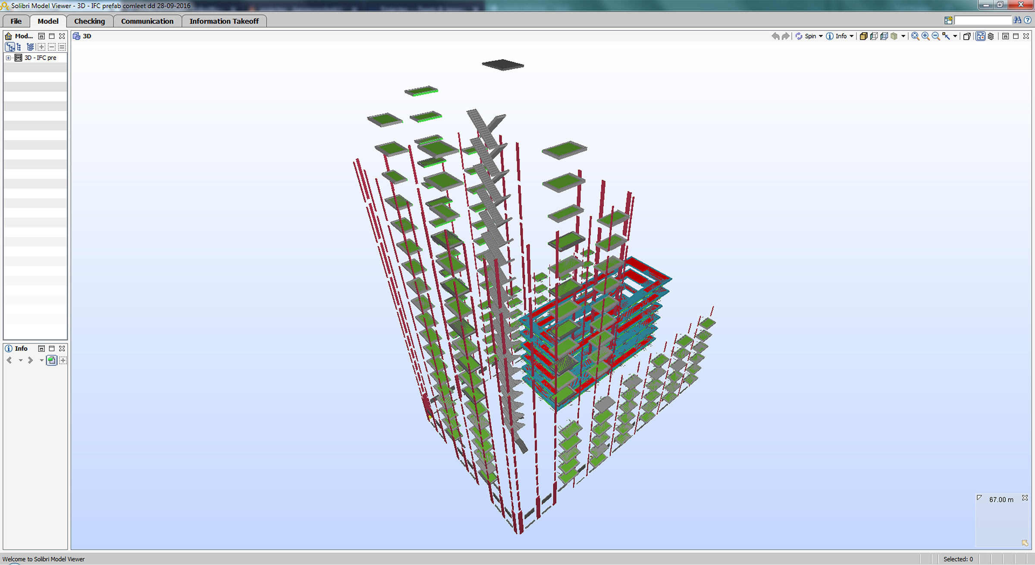Screen dimensions: 1035x565
Task: Maximize the Info panel
Action: tap(52, 349)
